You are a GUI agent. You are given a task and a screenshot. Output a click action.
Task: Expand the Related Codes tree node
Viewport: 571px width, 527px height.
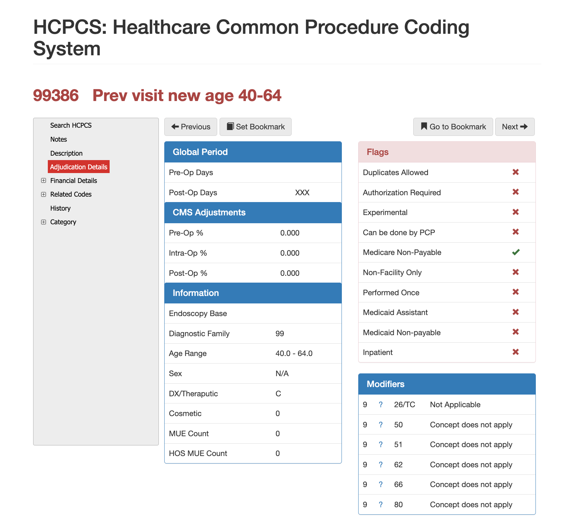pos(44,195)
